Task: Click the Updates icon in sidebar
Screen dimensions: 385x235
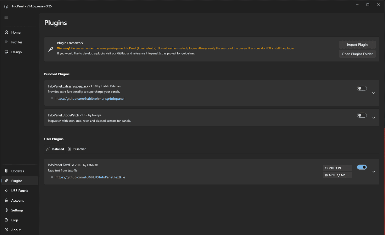Action: [x=6, y=171]
